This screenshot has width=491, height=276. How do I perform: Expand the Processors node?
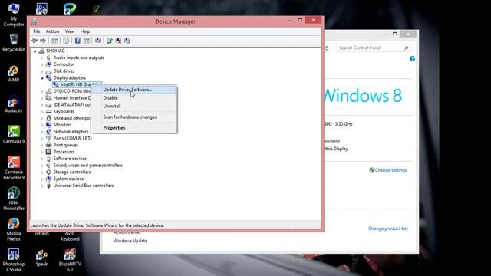(x=42, y=152)
